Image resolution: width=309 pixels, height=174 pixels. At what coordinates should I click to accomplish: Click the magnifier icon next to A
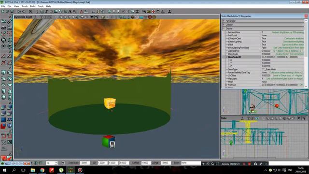[74, 12]
